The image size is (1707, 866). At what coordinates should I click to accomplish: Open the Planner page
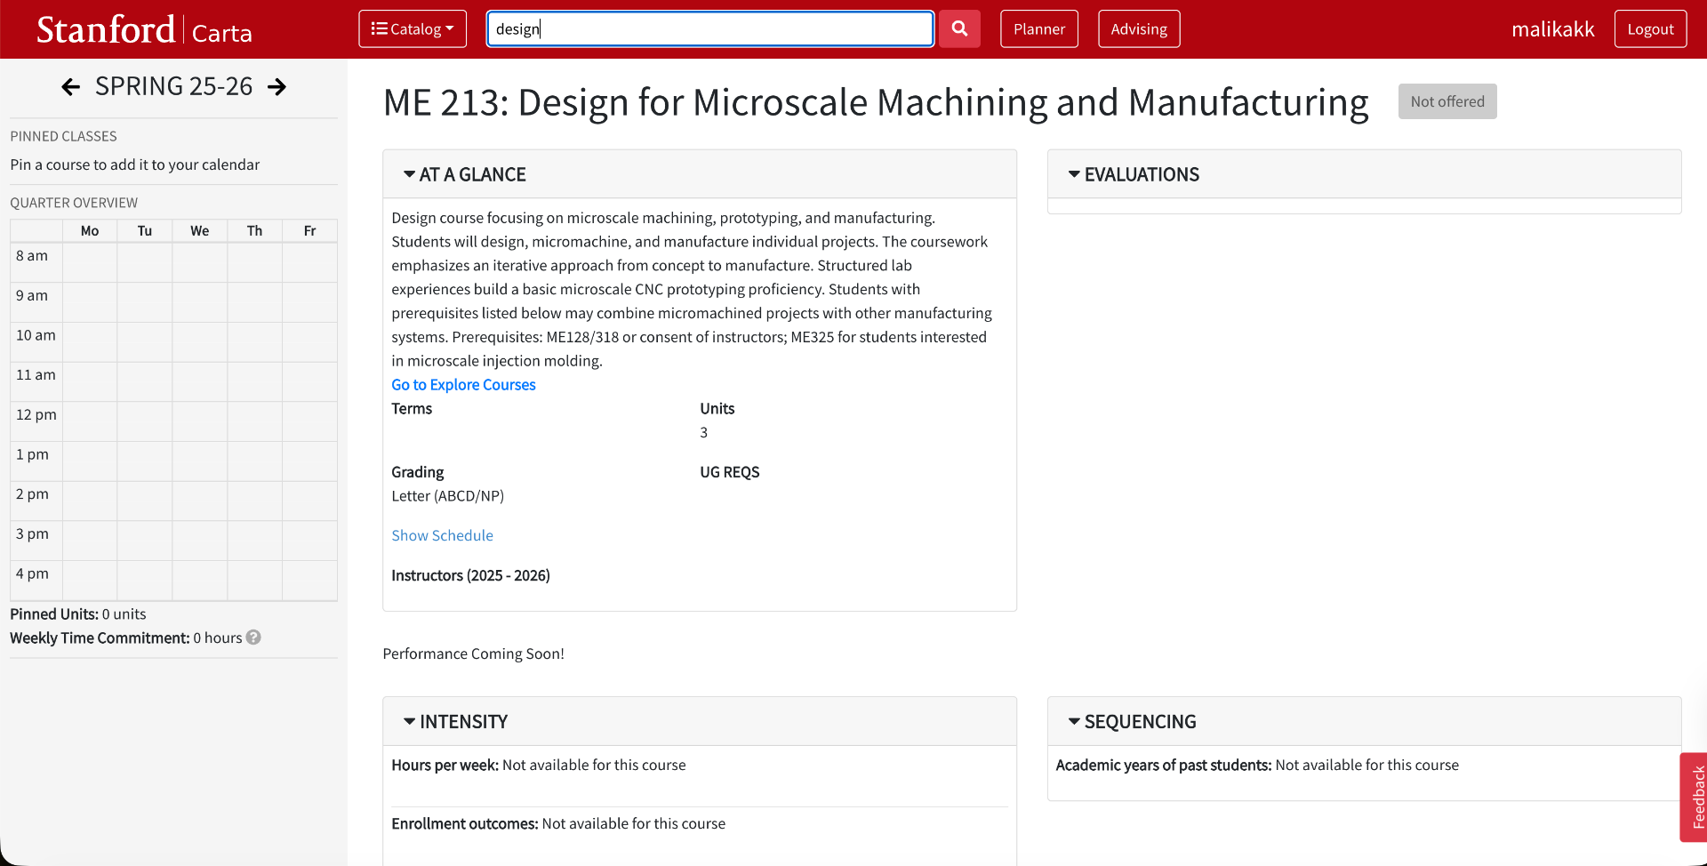1039,28
